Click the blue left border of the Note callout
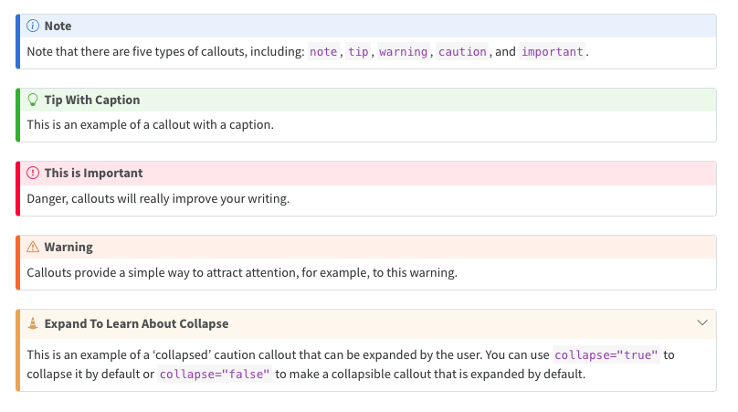 17,42
